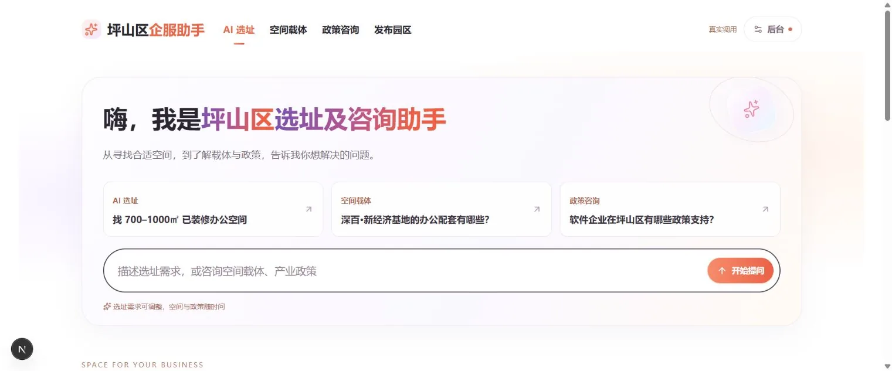Screen dimensions: 892x371
Task: Open the 空间载体 nav tab
Action: pos(288,30)
